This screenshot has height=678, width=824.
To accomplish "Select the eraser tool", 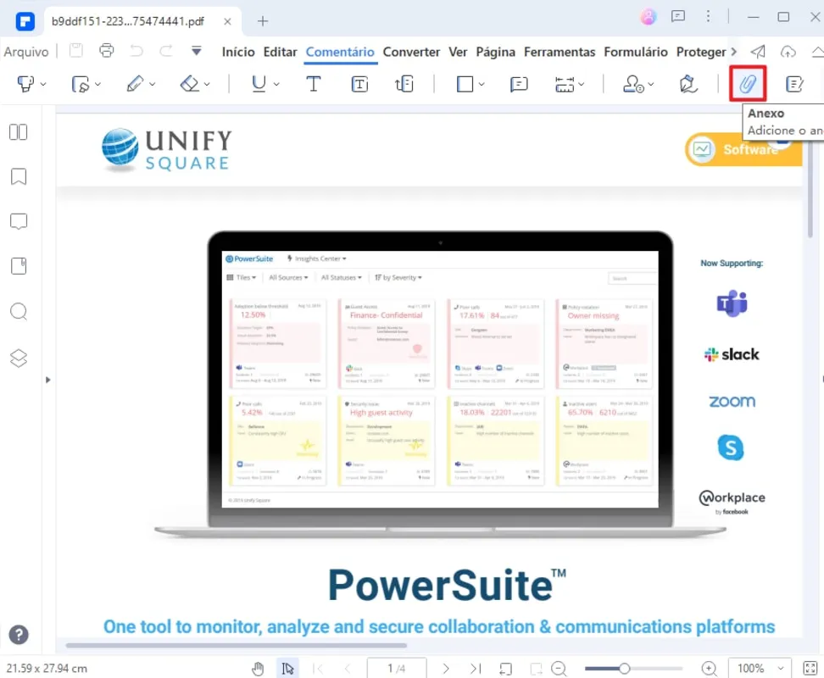I will (x=190, y=84).
